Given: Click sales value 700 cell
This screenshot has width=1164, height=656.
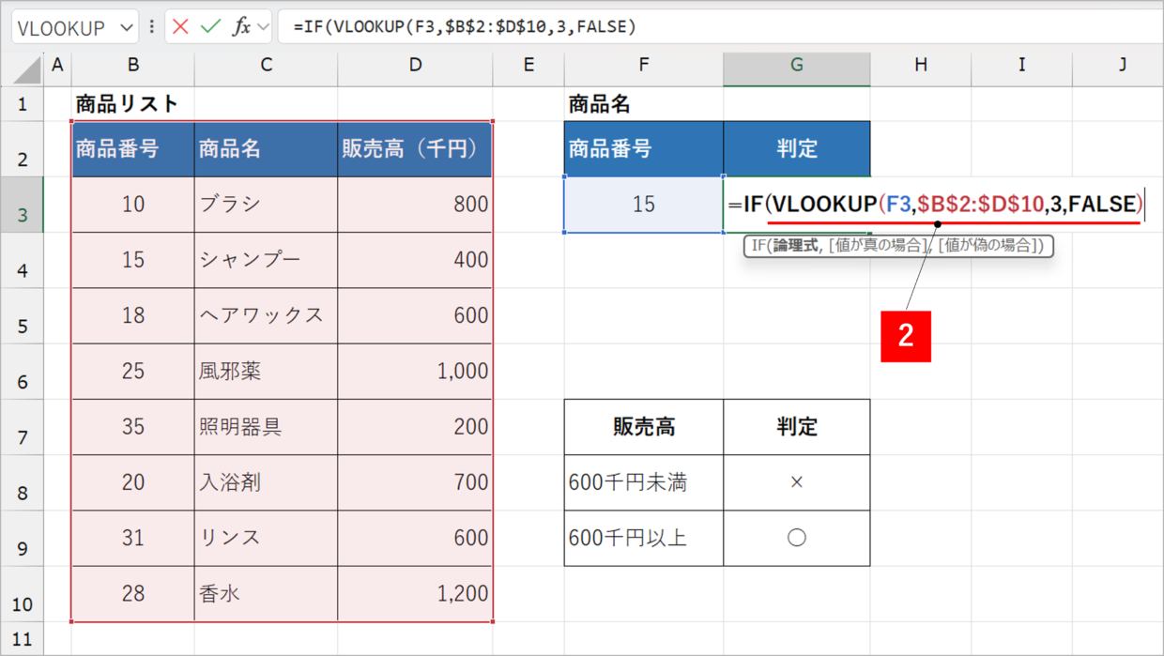Looking at the screenshot, I should click(415, 482).
